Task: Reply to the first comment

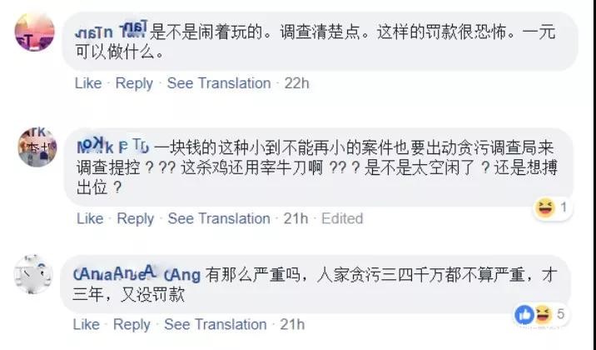Action: [x=134, y=83]
